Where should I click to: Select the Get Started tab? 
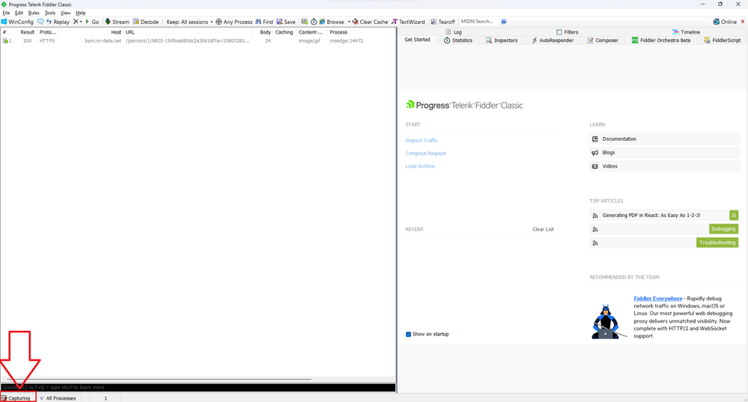pos(417,40)
